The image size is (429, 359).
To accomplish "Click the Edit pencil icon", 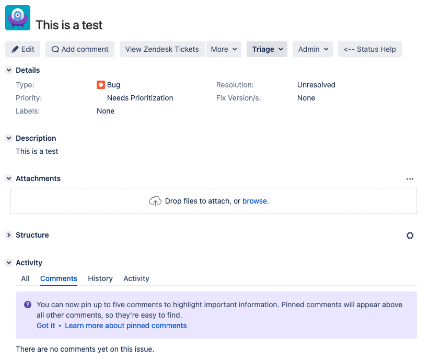I will pos(15,49).
